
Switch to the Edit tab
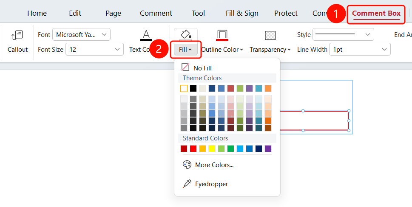pos(75,13)
